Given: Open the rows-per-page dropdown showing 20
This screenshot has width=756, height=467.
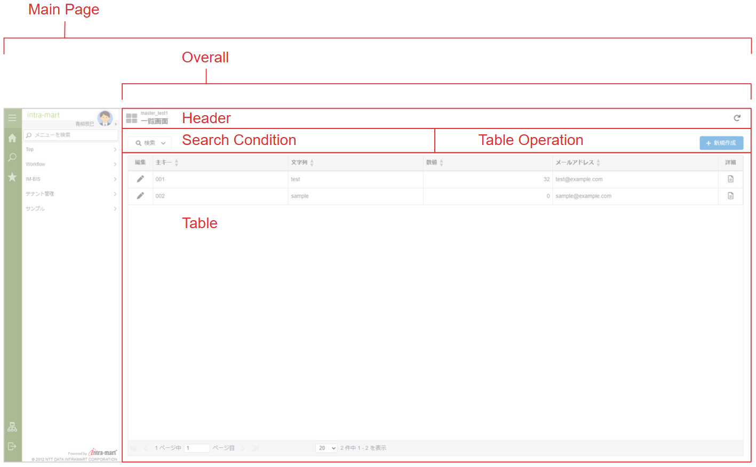Looking at the screenshot, I should pyautogui.click(x=327, y=448).
